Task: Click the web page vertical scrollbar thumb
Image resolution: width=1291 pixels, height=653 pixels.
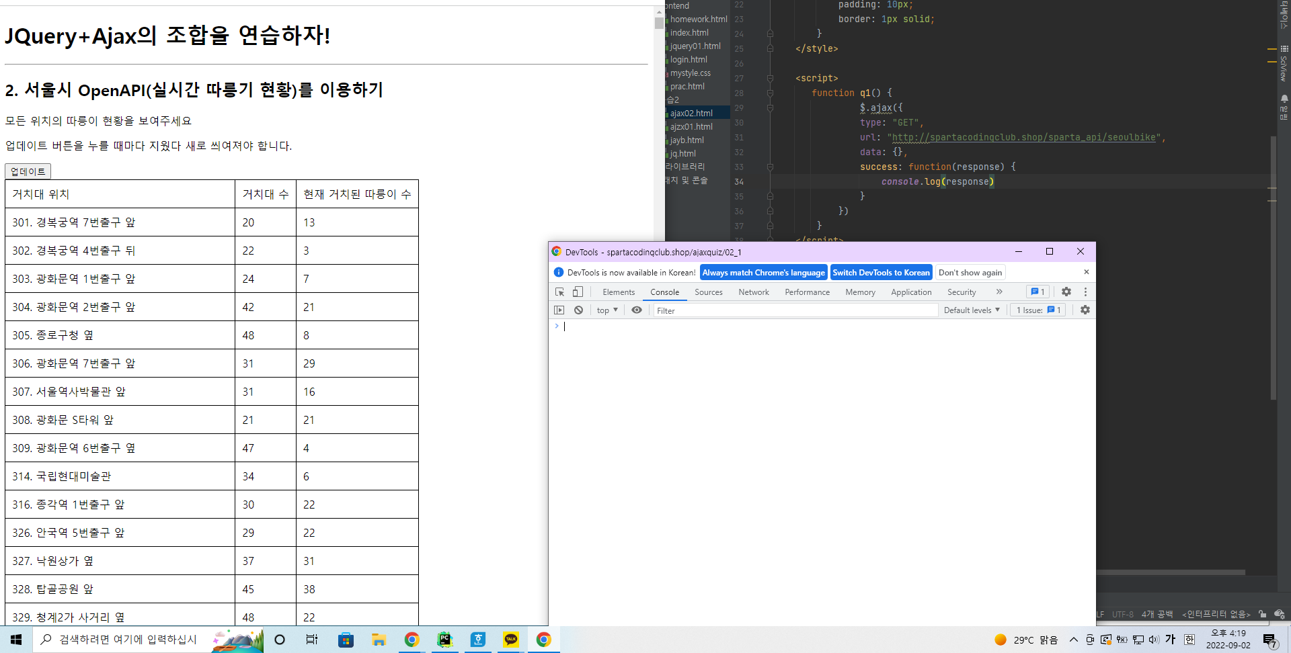Action: pyautogui.click(x=659, y=22)
